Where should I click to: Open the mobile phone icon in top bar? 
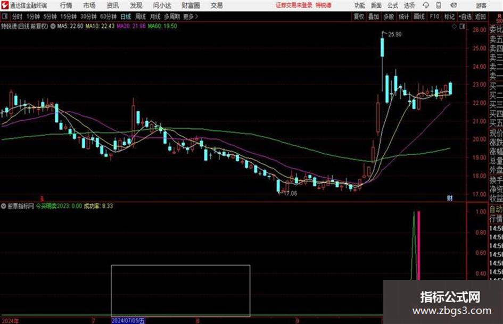point(439,5)
